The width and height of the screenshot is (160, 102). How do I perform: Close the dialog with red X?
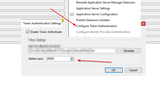[143, 24]
